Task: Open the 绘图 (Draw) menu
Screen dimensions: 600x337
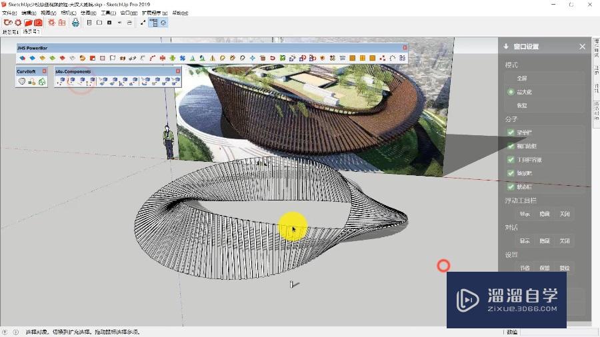Action: point(89,13)
